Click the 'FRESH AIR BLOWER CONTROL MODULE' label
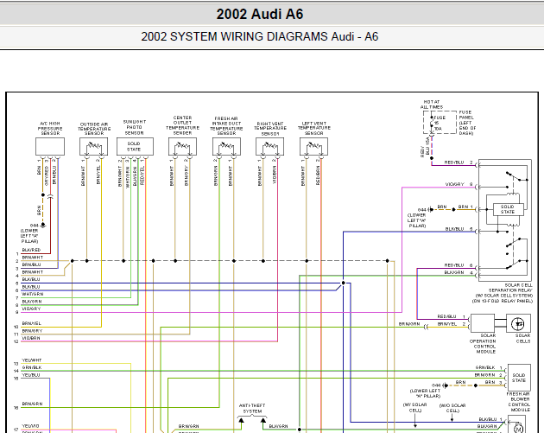 click(518, 402)
